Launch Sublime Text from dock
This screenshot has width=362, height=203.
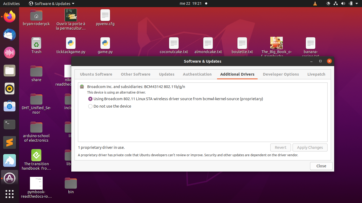click(x=10, y=142)
